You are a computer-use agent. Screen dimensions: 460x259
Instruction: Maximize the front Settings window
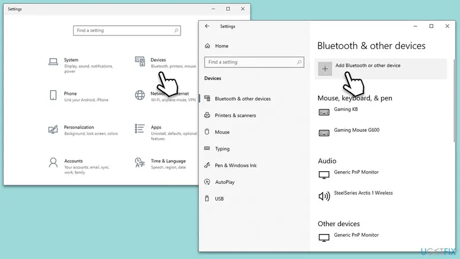pos(431,26)
